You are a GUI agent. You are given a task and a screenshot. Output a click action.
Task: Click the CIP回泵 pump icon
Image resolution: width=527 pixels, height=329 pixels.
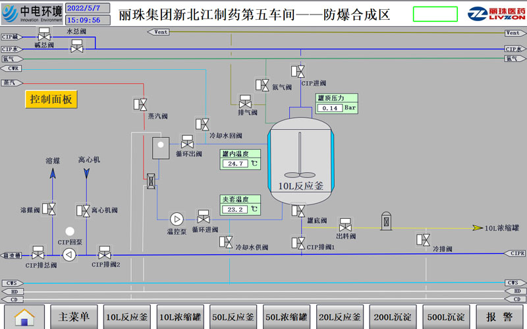(69, 254)
